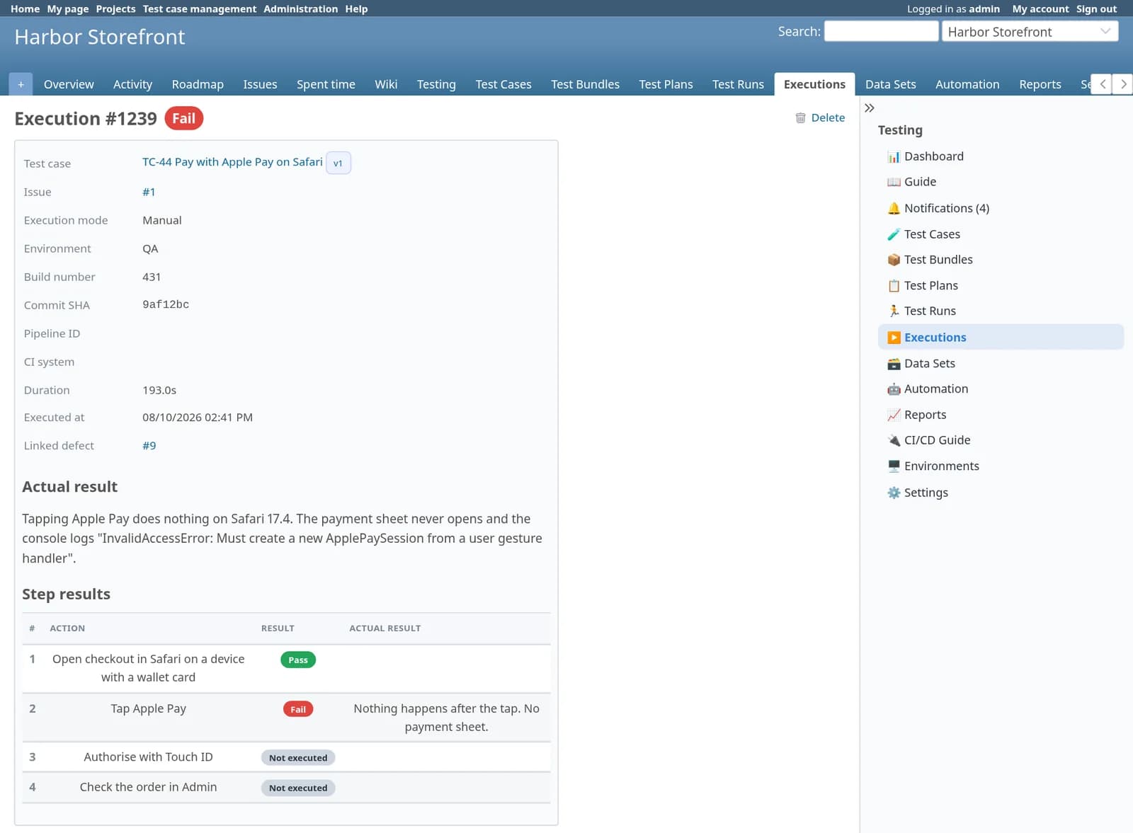Click the commit SHA 9af12bc value
This screenshot has height=833, width=1133.
(x=166, y=304)
